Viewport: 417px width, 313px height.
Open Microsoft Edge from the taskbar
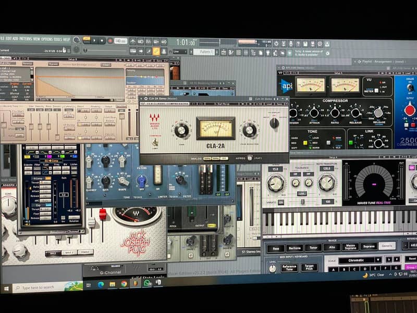pyautogui.click(x=101, y=284)
